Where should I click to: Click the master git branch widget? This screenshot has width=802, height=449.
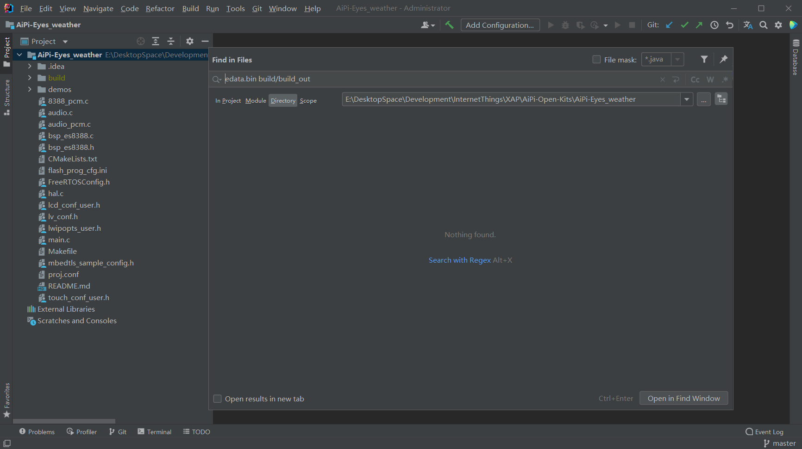(x=779, y=443)
